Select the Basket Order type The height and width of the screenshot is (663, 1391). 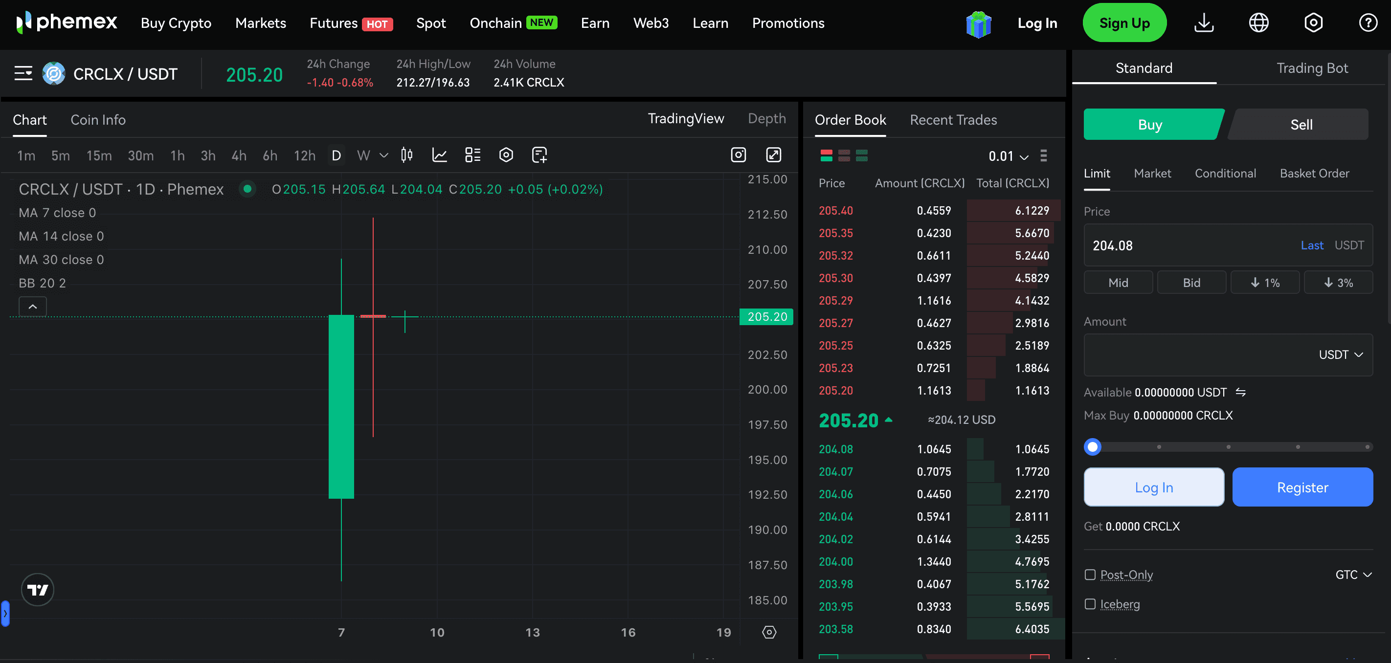tap(1314, 173)
